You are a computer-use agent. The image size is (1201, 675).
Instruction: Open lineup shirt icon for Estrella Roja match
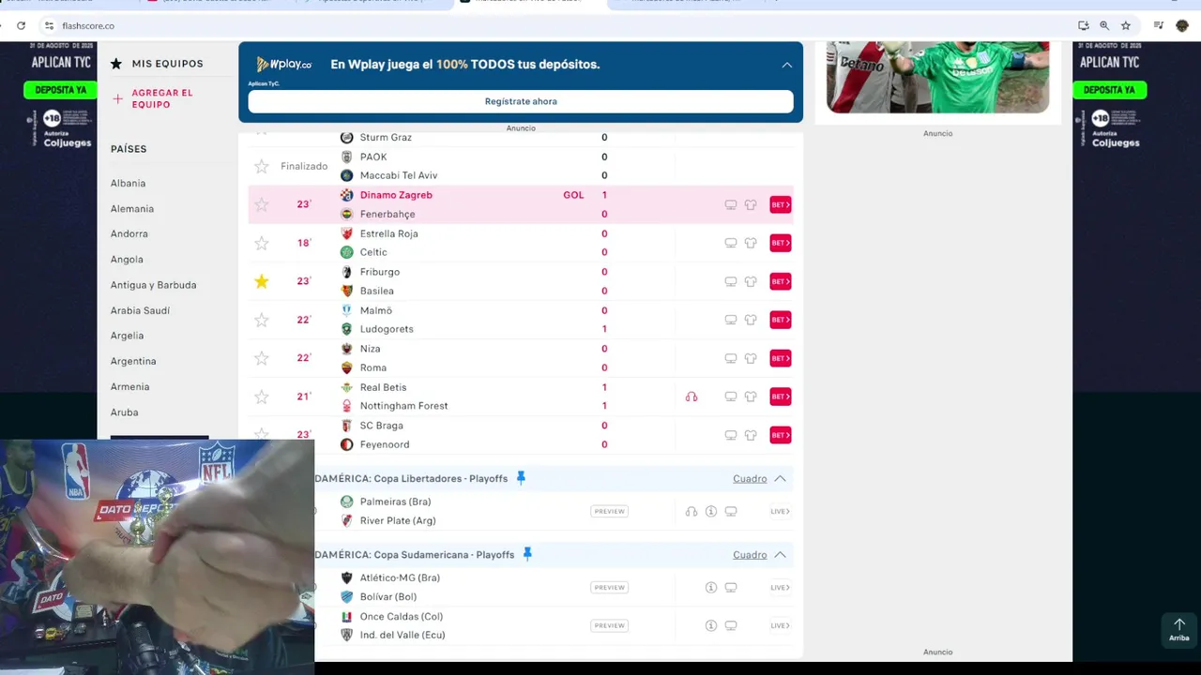tap(751, 243)
